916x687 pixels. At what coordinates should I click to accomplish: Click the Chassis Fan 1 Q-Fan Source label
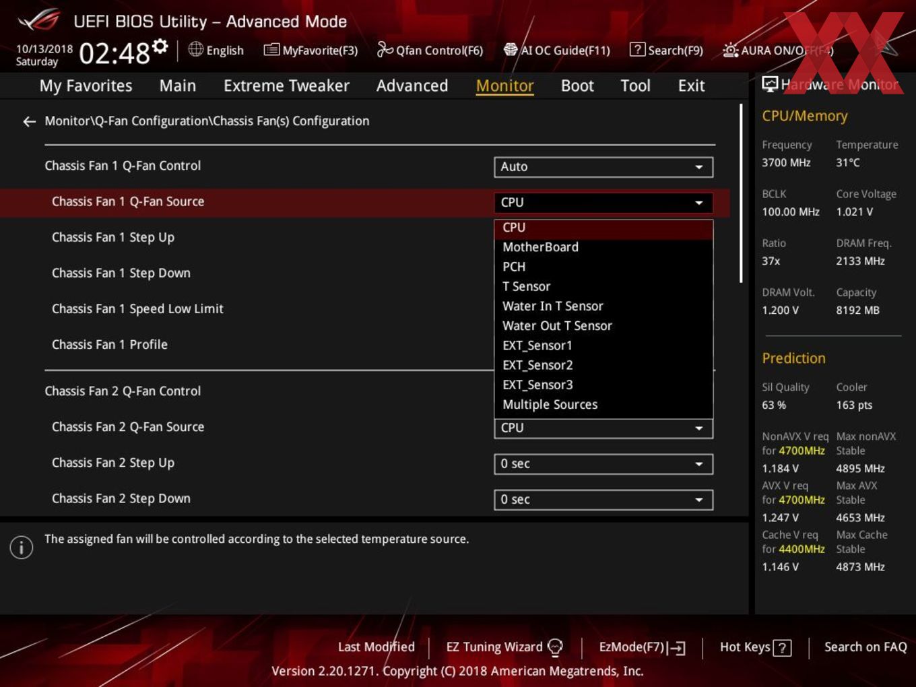128,201
